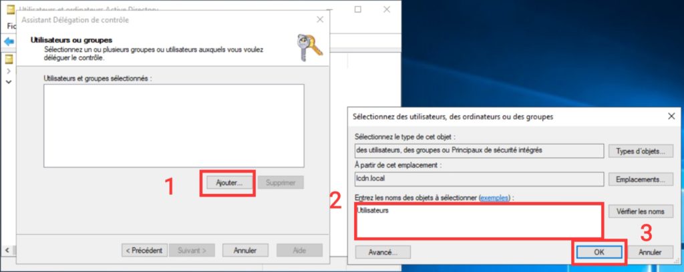Click the greyed Supprimer button
The width and height of the screenshot is (684, 272).
coord(281,183)
